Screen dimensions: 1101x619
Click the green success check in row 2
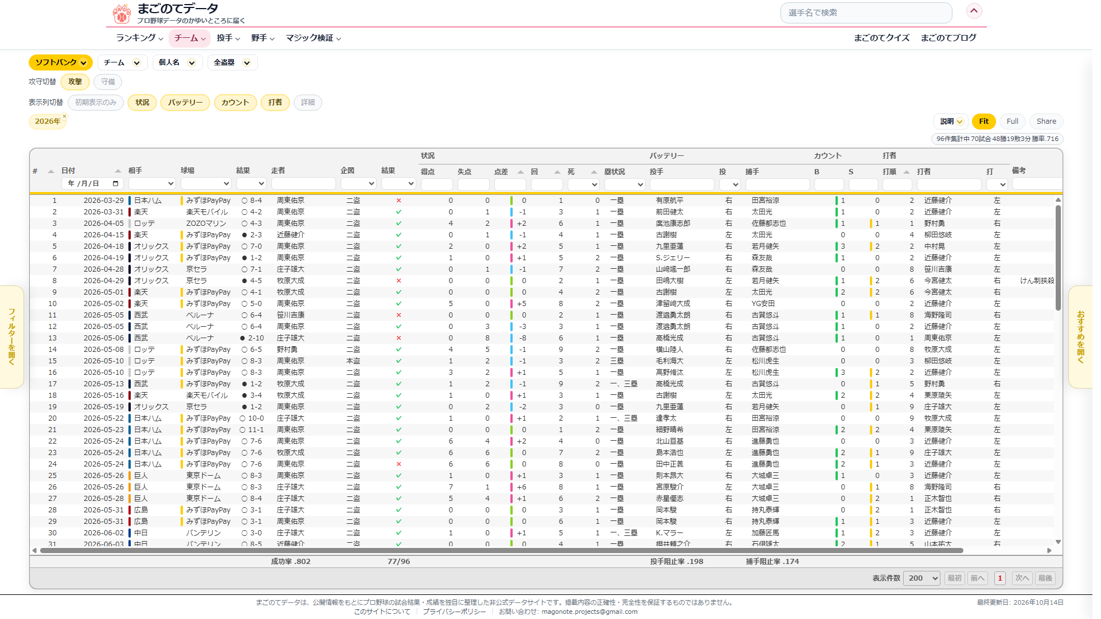(x=399, y=212)
